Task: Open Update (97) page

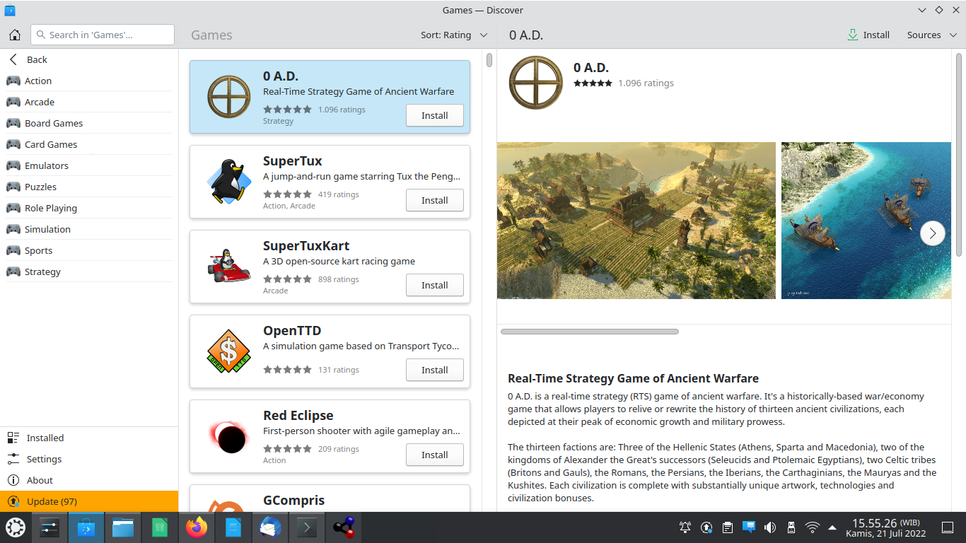Action: coord(89,501)
